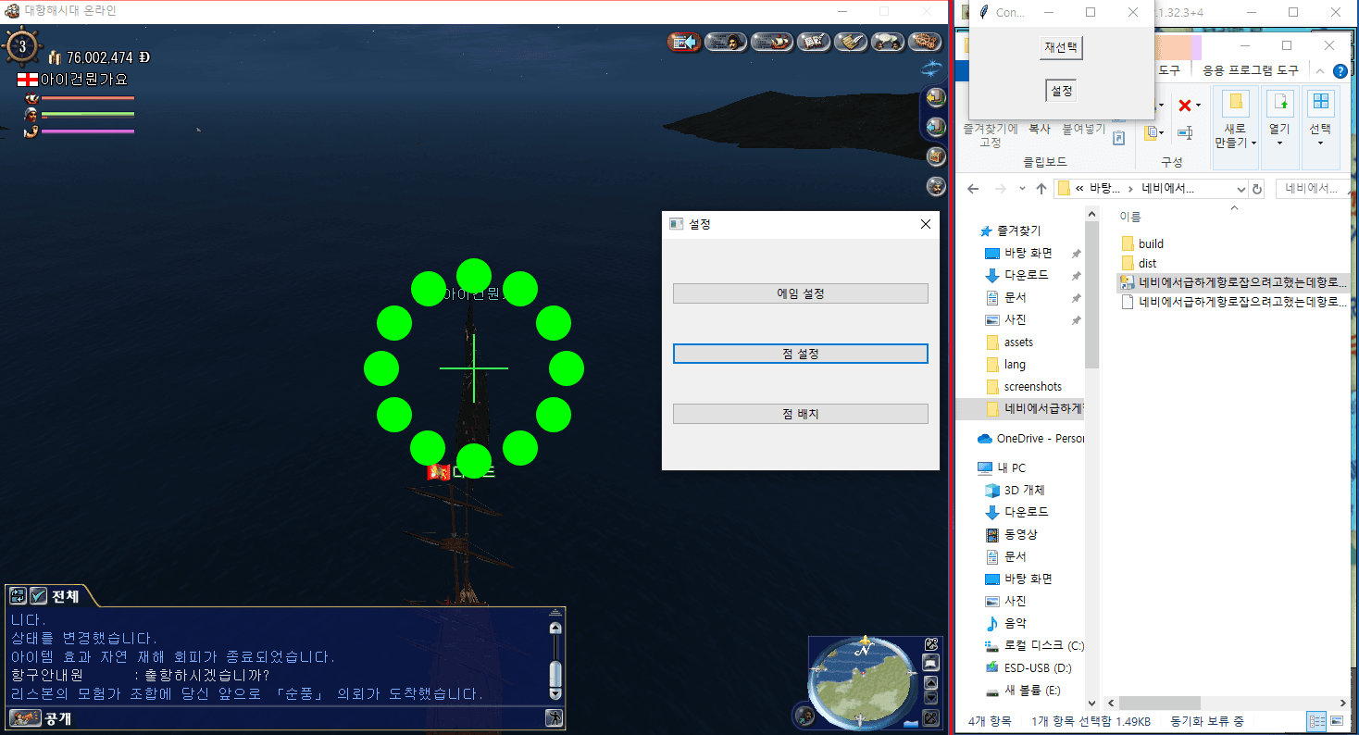Click the rename icon in Explorer ribbon
Image resolution: width=1359 pixels, height=735 pixels.
click(x=1185, y=134)
